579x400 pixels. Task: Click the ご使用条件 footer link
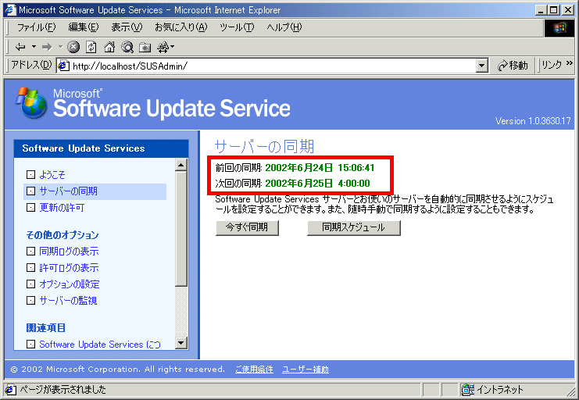point(254,369)
